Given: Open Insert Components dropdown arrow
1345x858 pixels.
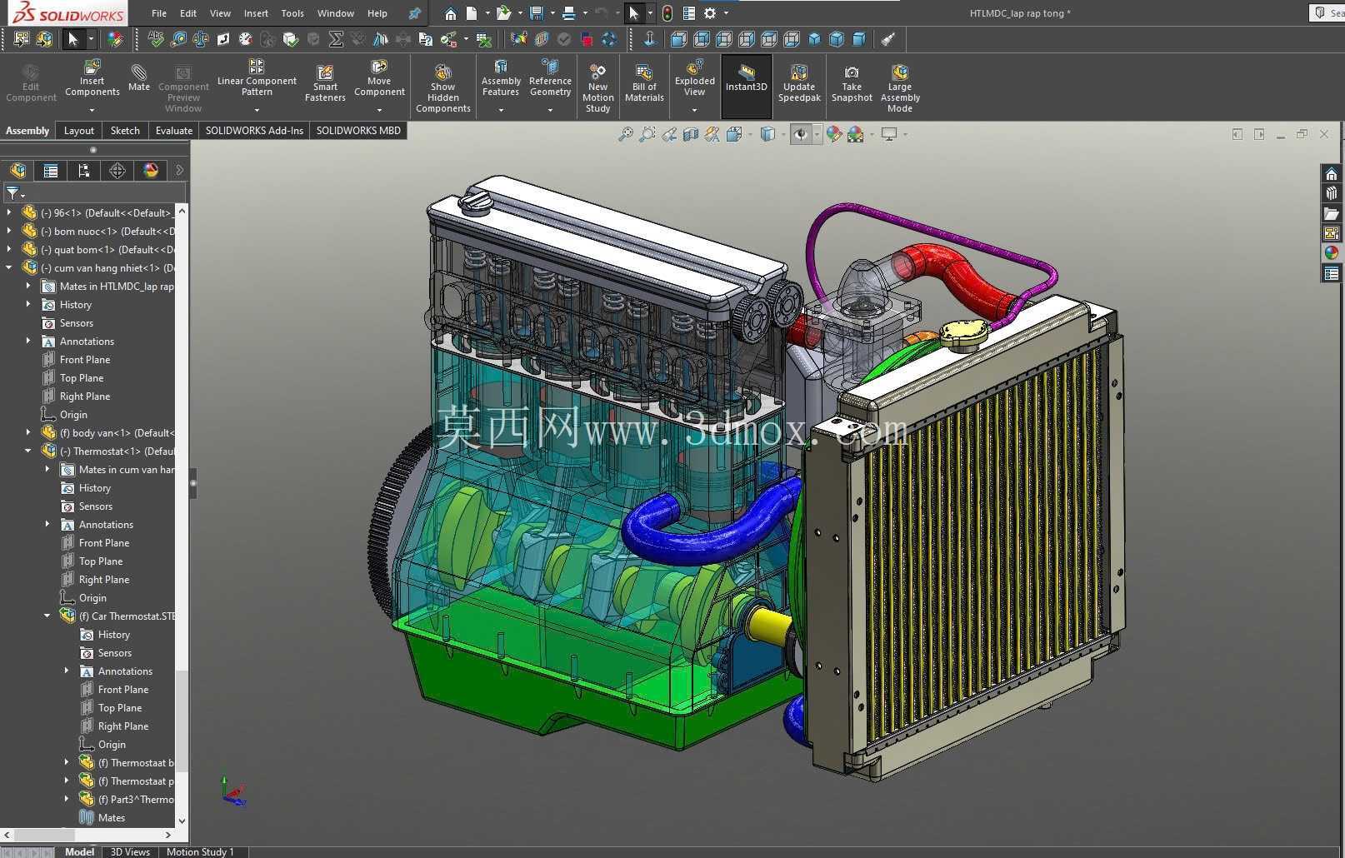Looking at the screenshot, I should [92, 110].
